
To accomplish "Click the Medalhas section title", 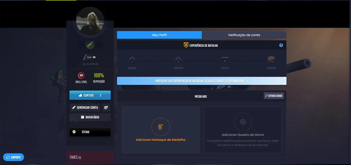I will point(201,96).
